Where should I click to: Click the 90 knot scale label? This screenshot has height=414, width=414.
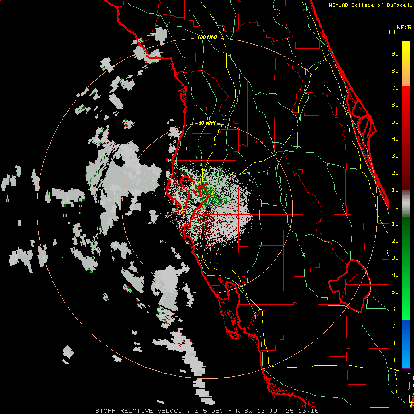coord(395,54)
